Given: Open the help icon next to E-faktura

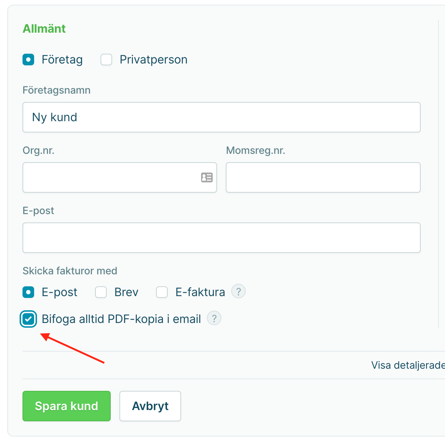Looking at the screenshot, I should click(238, 291).
